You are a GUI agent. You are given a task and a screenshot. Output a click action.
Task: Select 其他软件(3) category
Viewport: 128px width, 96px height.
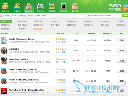point(6,29)
